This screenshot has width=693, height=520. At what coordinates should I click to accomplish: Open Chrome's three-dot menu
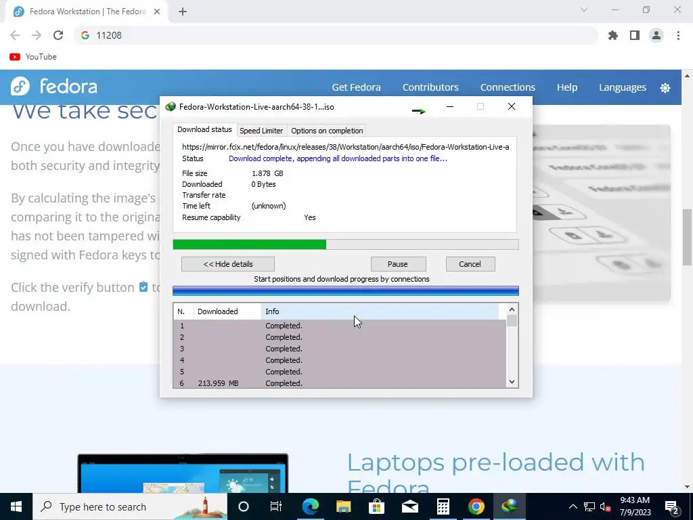pos(678,35)
